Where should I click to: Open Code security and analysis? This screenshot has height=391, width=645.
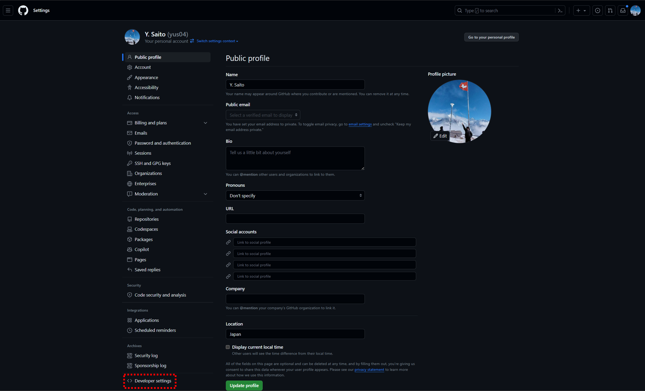167,295
